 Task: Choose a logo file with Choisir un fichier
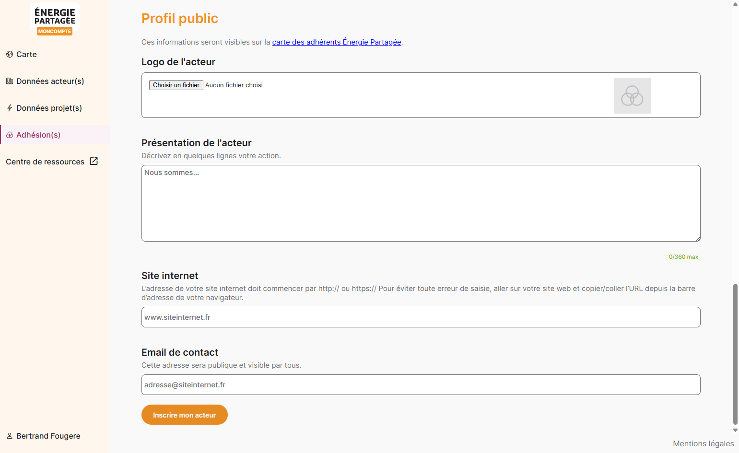pyautogui.click(x=176, y=85)
